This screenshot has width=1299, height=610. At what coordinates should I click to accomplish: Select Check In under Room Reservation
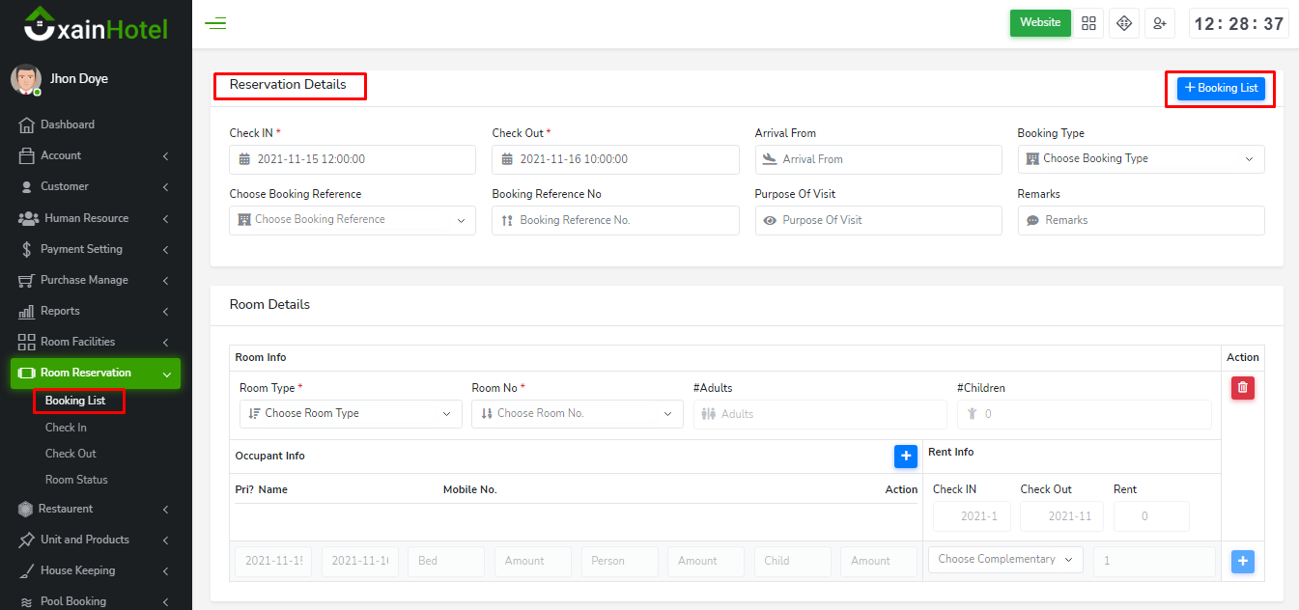pyautogui.click(x=66, y=428)
